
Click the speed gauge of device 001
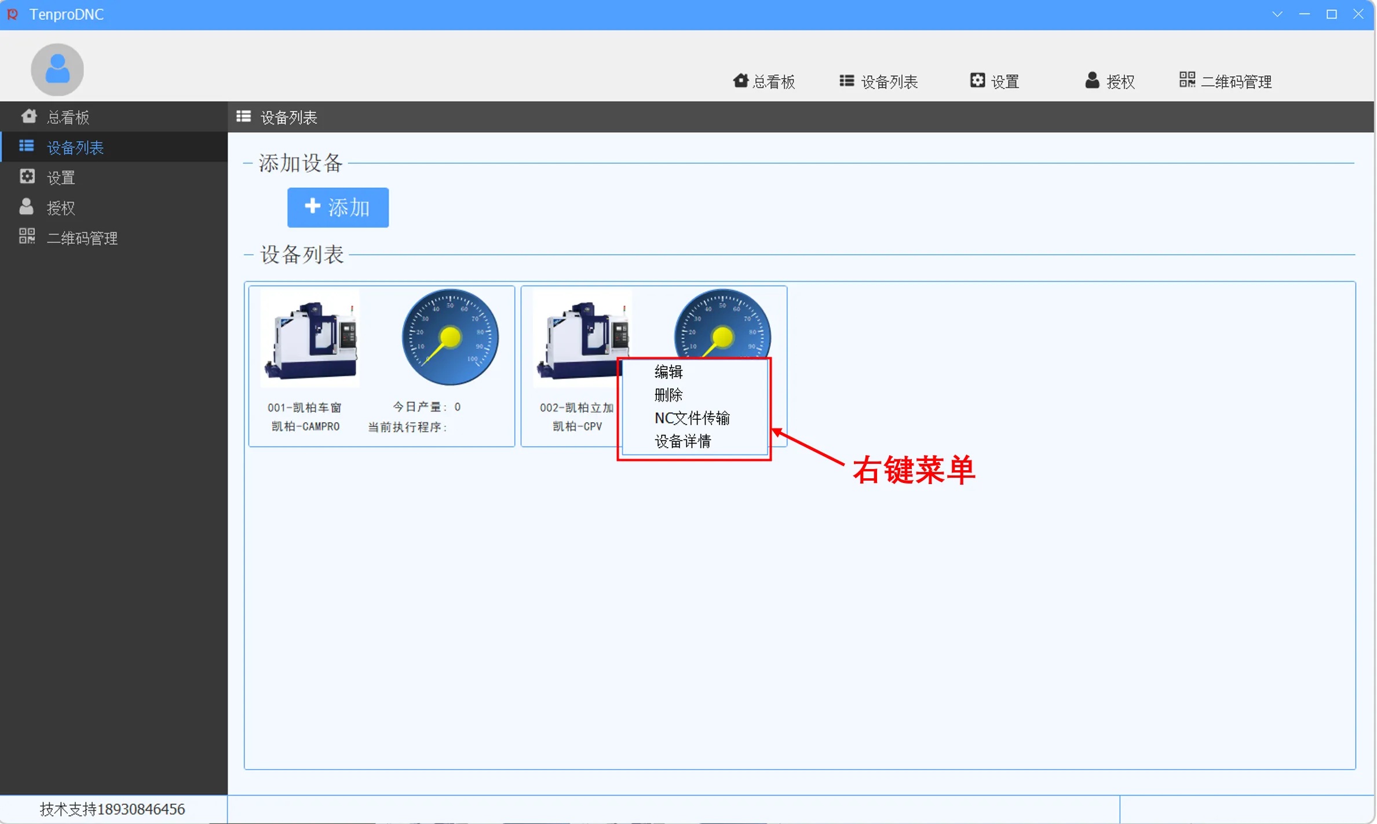point(450,337)
